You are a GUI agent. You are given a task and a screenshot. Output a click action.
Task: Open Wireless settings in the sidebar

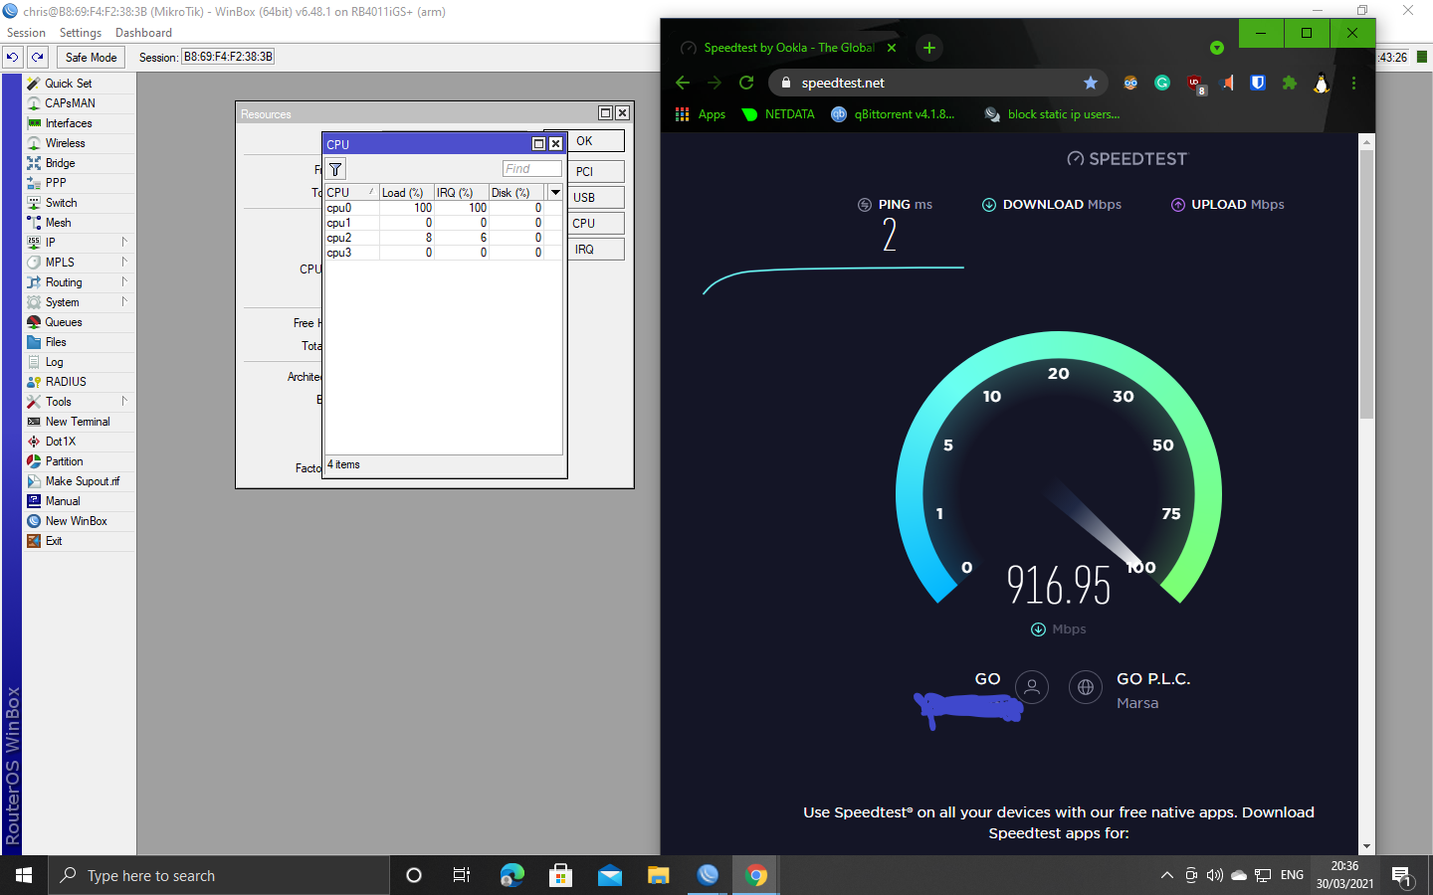point(80,143)
